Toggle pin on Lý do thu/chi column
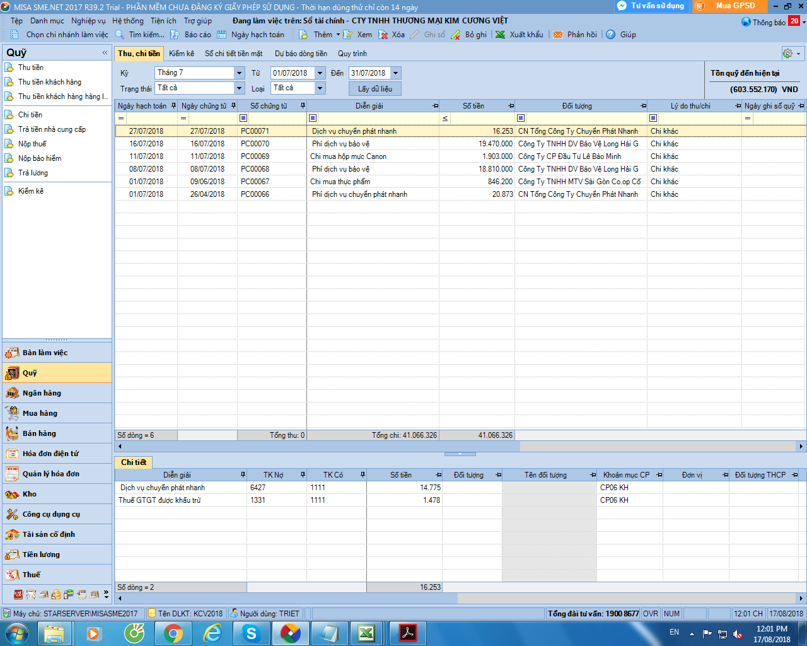807x646 pixels. click(738, 106)
